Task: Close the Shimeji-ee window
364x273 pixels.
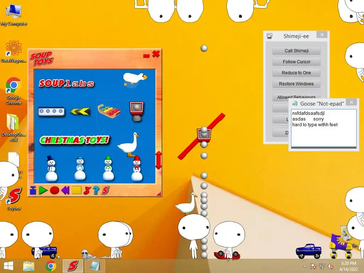Action: point(322,34)
